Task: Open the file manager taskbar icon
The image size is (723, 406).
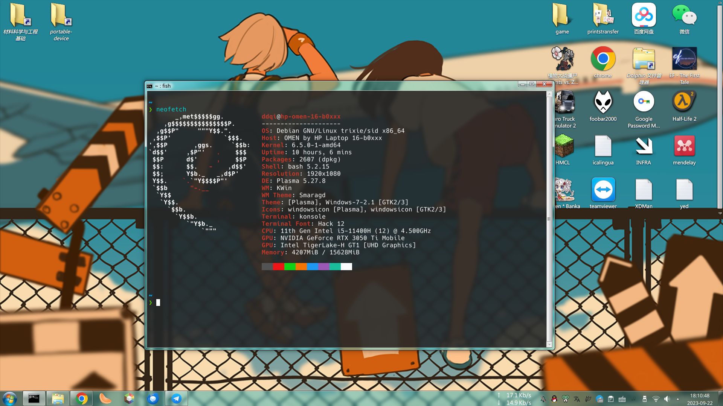Action: [58, 398]
